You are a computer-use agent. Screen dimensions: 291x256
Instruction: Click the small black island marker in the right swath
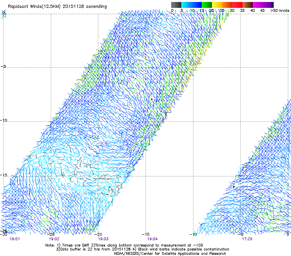coord(234,187)
